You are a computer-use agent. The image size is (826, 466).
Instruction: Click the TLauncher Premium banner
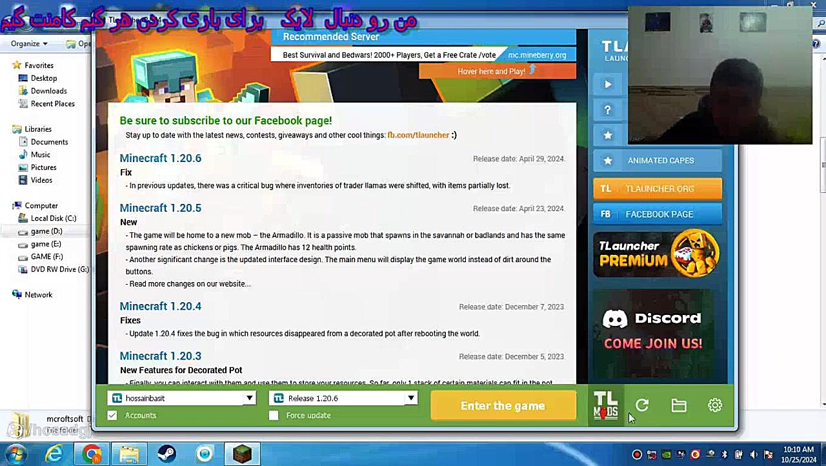pos(658,254)
